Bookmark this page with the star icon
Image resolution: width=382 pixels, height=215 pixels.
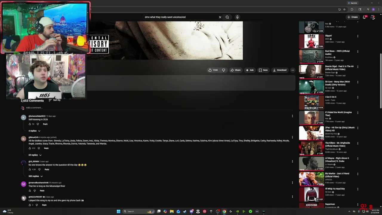point(344,9)
